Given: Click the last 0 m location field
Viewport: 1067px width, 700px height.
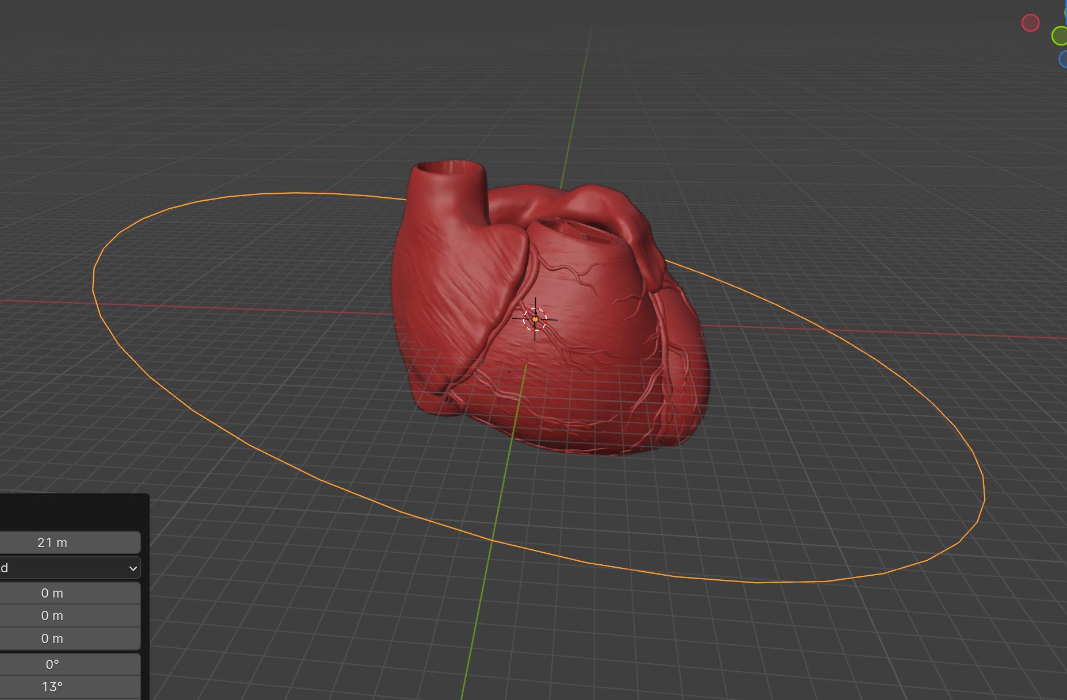Looking at the screenshot, I should point(70,638).
